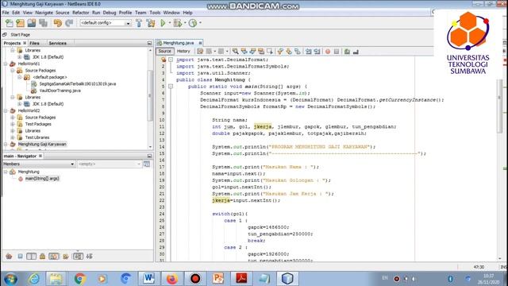
Task: Toggle highlight search in the editor toolbar
Action: coord(261,51)
